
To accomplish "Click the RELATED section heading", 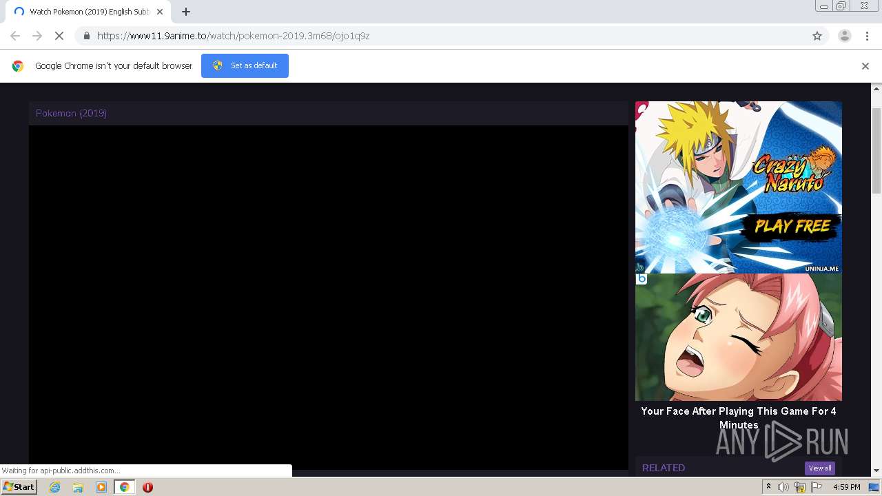I will click(664, 468).
